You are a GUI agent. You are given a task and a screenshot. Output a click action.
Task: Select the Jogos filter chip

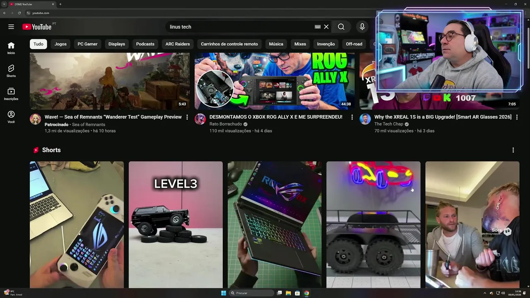pyautogui.click(x=60, y=44)
